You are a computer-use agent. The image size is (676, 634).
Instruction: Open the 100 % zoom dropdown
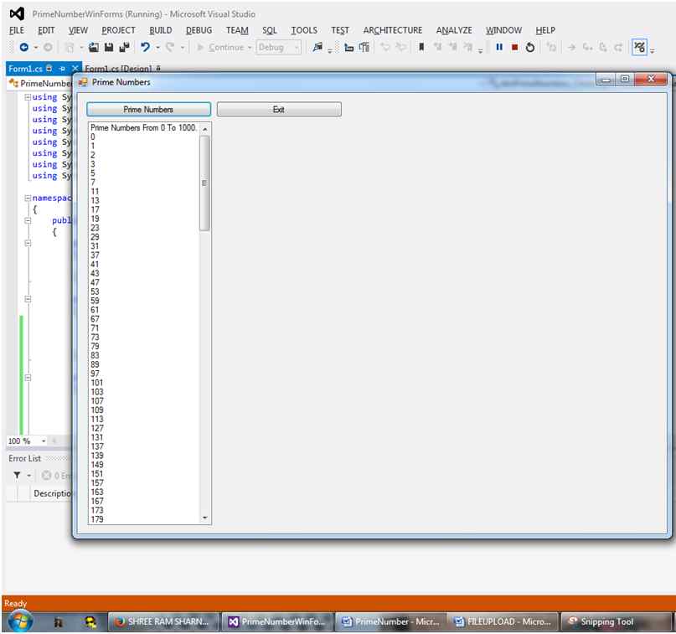(x=44, y=441)
